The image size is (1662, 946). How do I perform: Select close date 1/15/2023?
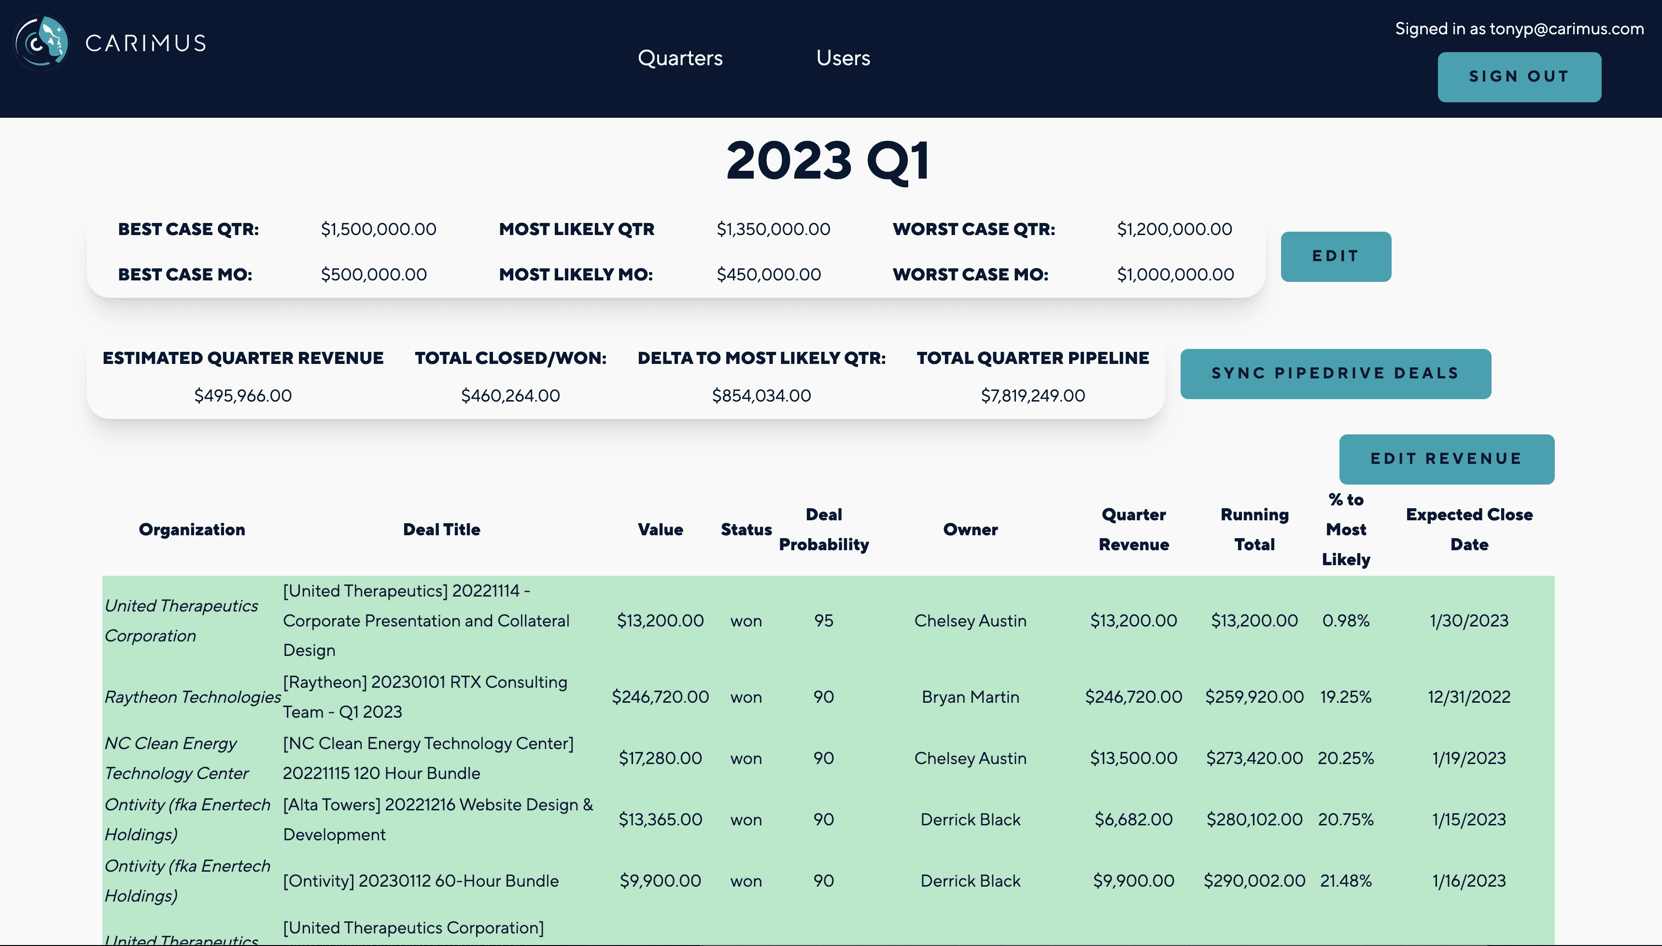pos(1469,820)
